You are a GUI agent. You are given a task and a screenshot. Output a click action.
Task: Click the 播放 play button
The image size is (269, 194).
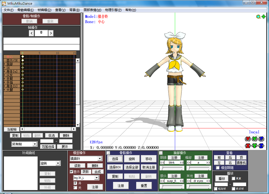pyautogui.click(x=222, y=179)
